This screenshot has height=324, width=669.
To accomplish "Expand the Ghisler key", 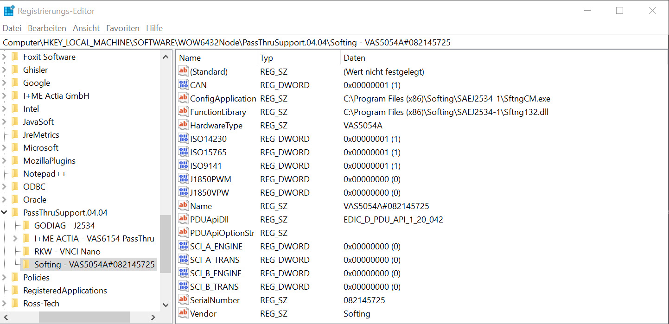I will (x=4, y=70).
